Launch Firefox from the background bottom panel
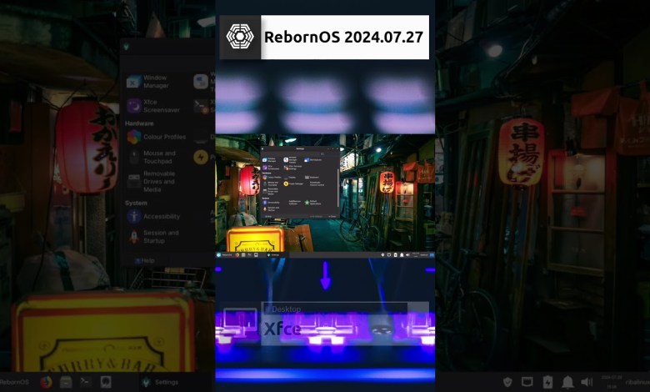Screen dimensions: 650x392 coord(46,382)
